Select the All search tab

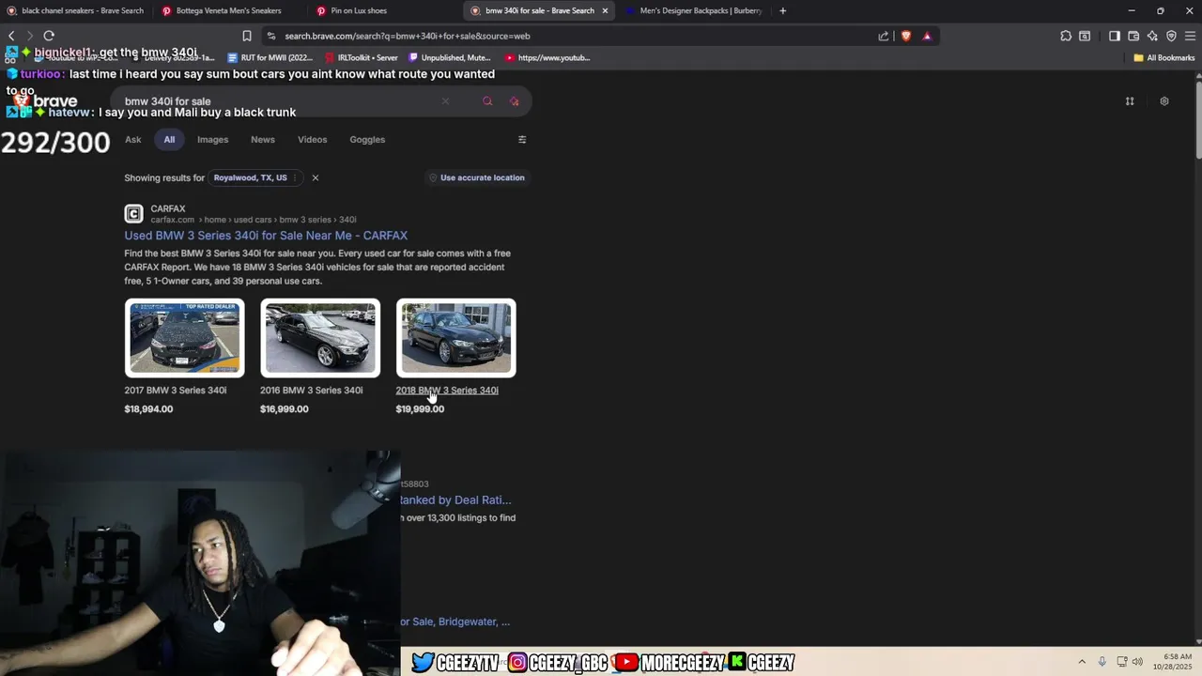pos(169,140)
